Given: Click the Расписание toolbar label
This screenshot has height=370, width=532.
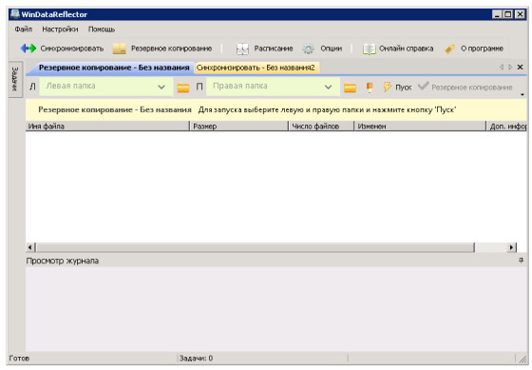Looking at the screenshot, I should (274, 49).
